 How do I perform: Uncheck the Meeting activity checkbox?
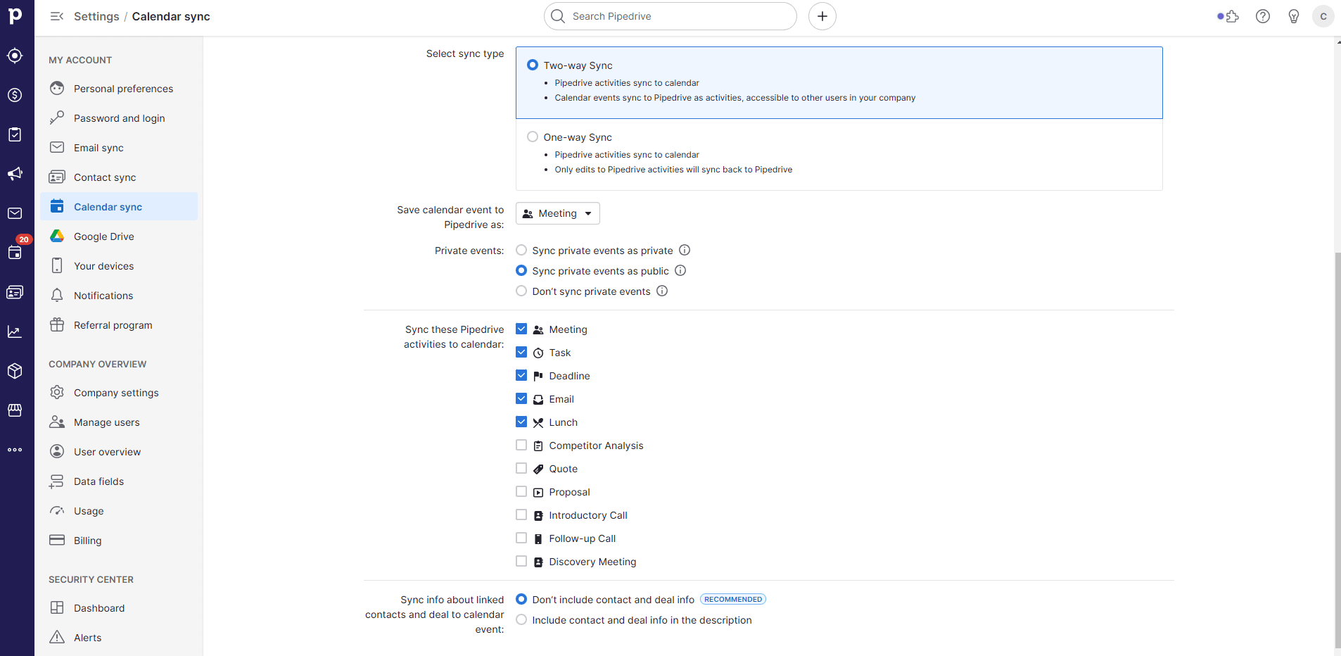pos(521,329)
